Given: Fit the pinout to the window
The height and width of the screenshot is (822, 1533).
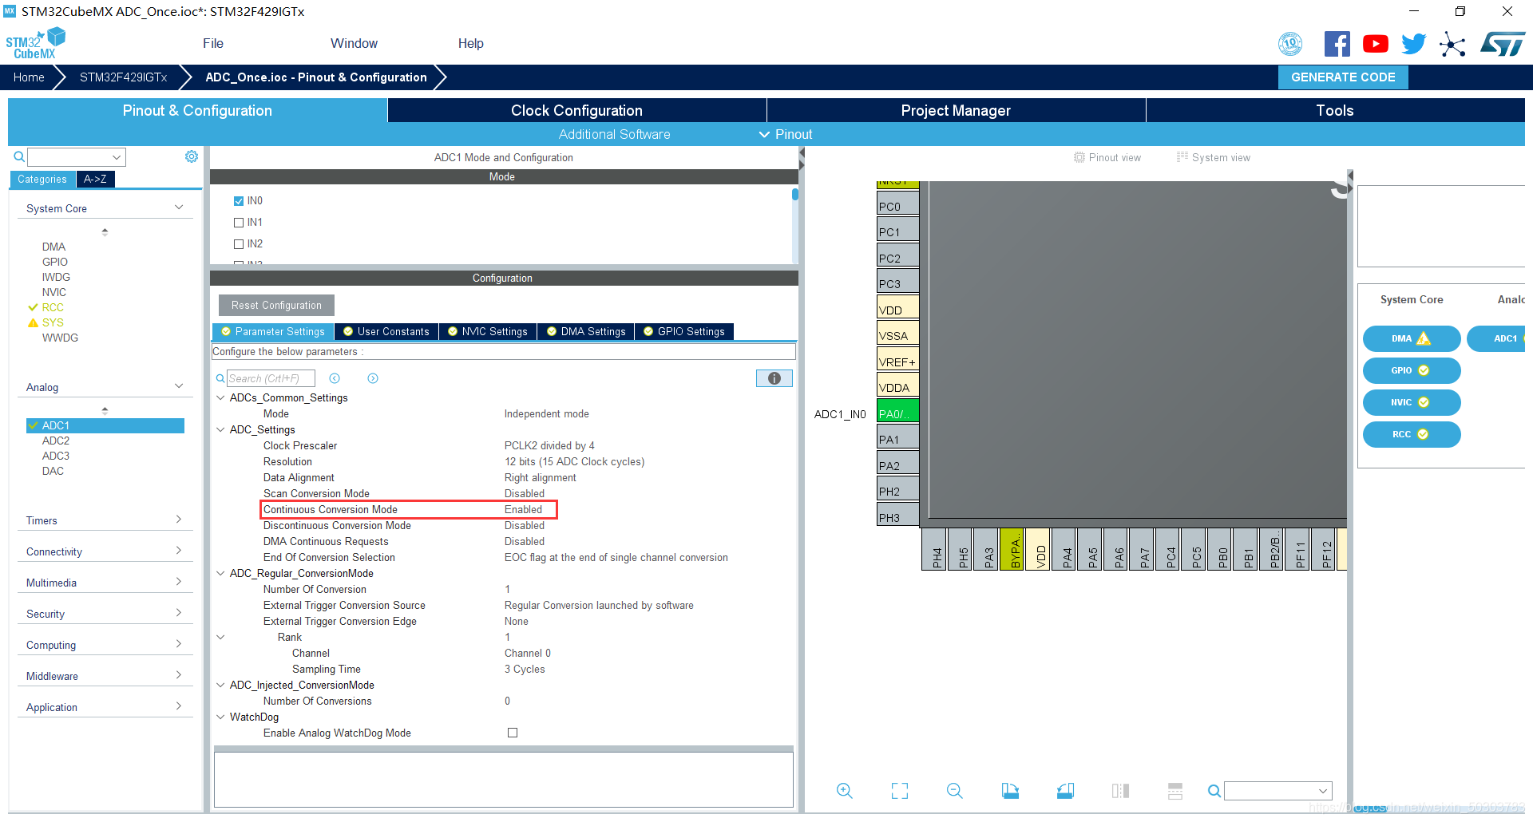Looking at the screenshot, I should tap(900, 791).
